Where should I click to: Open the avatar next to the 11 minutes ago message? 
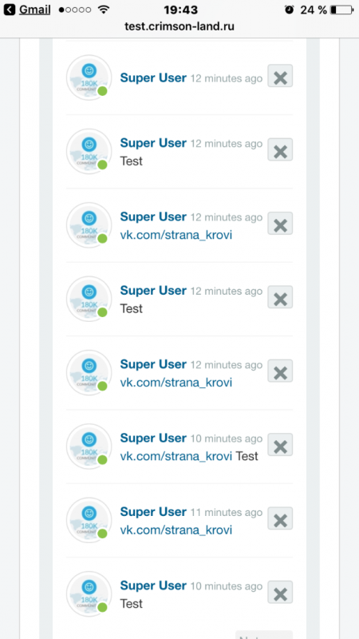click(89, 520)
